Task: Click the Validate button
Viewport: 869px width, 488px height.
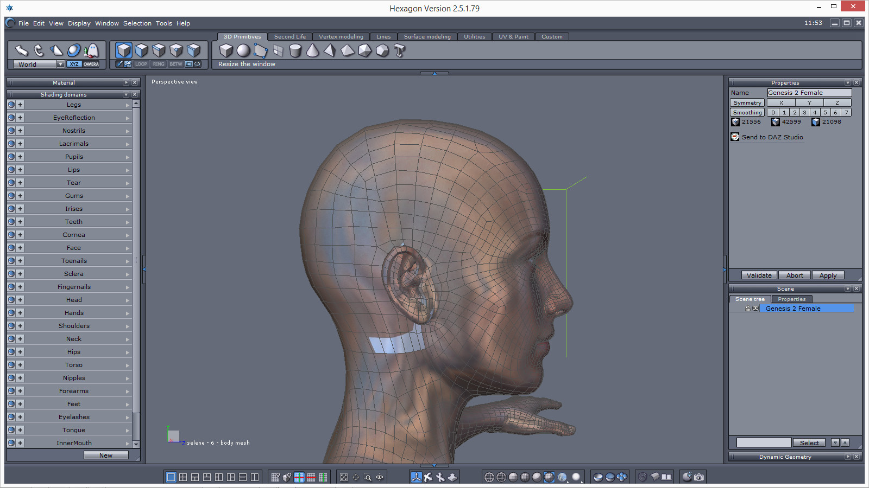Action: 759,275
